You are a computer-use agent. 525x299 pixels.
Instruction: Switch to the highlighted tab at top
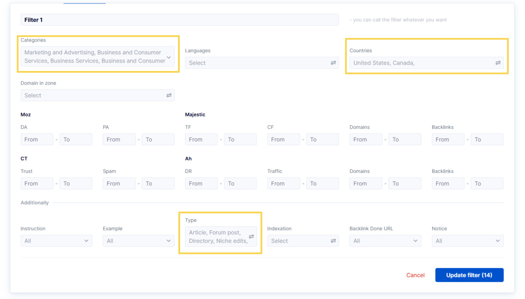[84, 2]
